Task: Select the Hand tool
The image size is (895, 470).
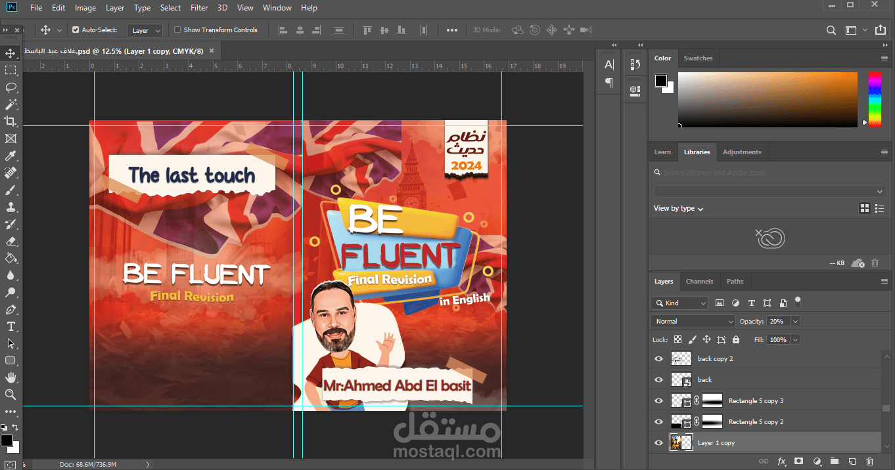Action: [11, 377]
